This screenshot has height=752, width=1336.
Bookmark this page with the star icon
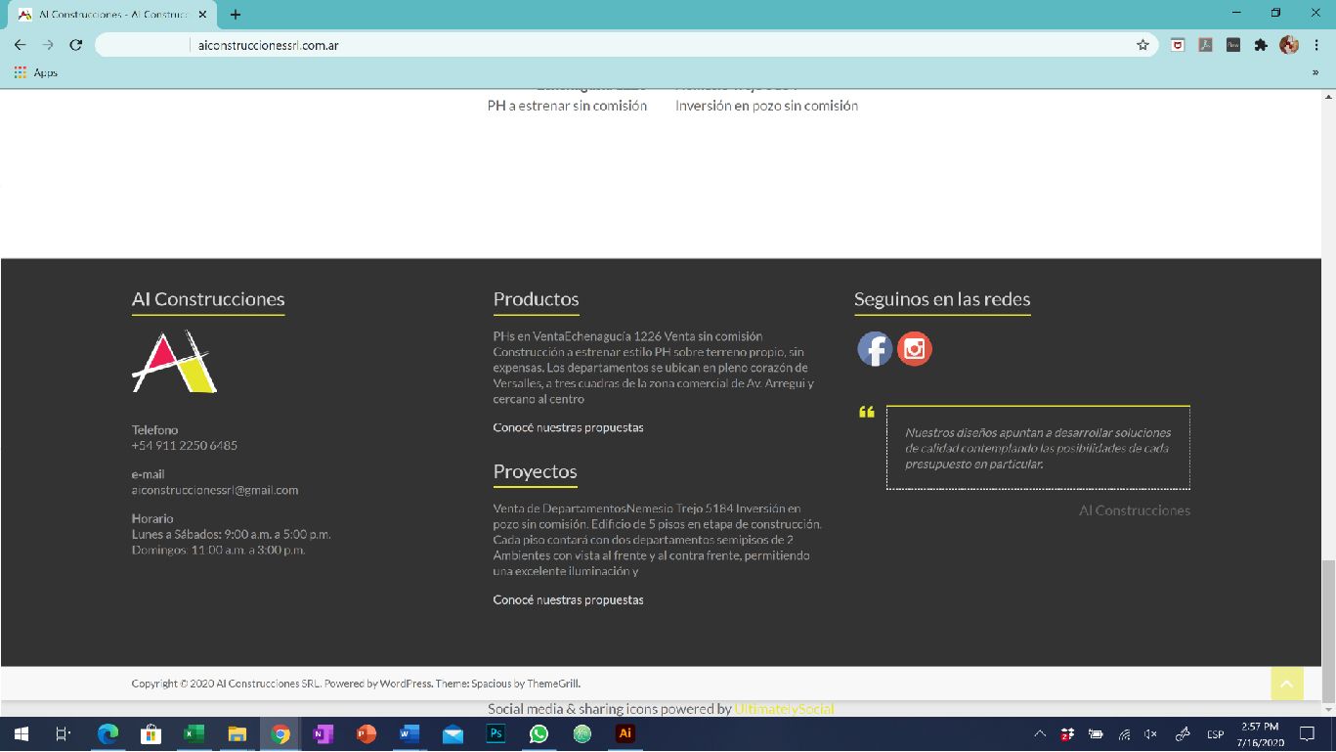[x=1142, y=45]
